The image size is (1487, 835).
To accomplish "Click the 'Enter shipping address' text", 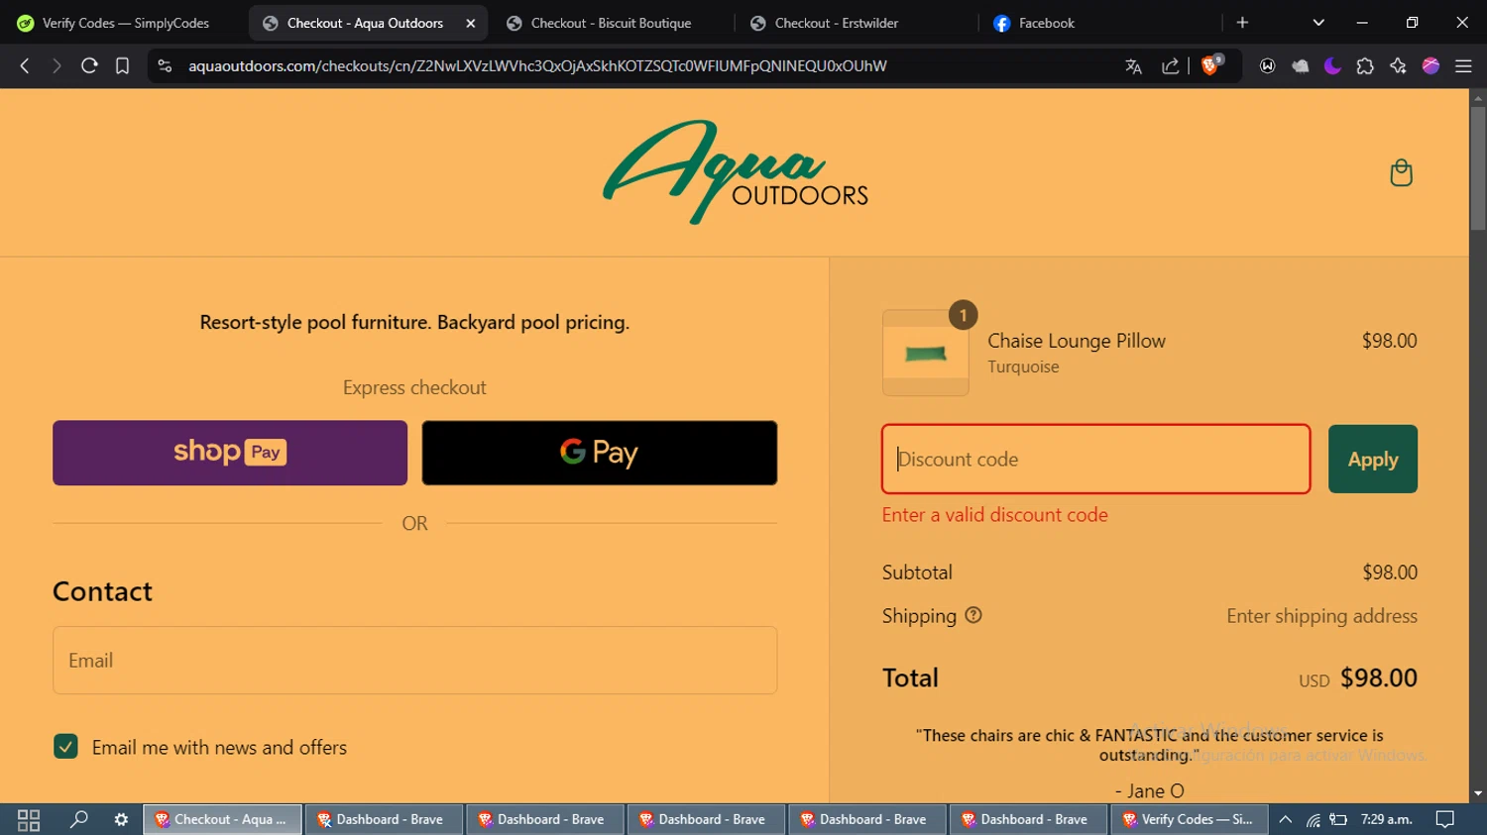I will [1321, 616].
